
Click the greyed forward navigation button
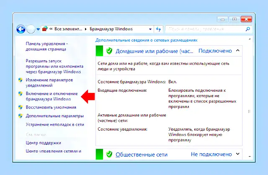click(x=31, y=29)
